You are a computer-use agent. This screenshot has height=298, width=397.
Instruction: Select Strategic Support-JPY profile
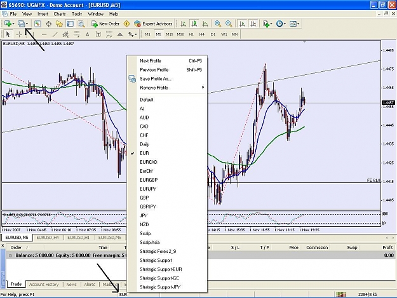pyautogui.click(x=167, y=287)
